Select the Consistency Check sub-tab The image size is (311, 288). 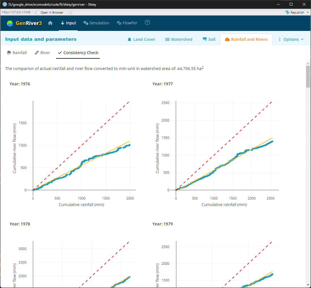(78, 53)
